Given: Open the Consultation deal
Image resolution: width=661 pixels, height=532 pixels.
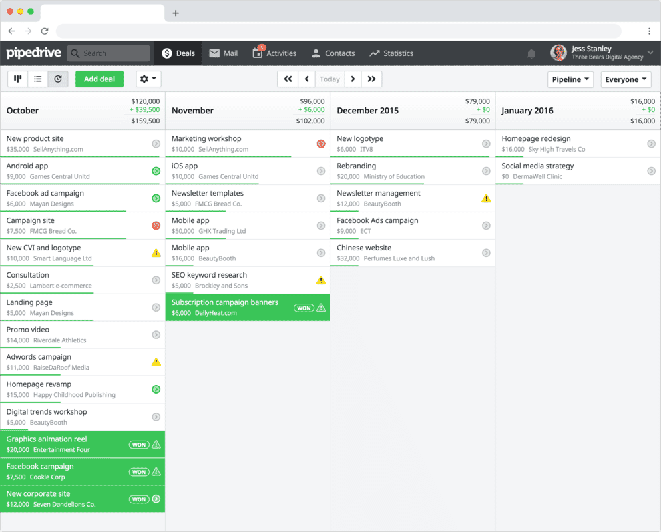Looking at the screenshot, I should pyautogui.click(x=83, y=280).
